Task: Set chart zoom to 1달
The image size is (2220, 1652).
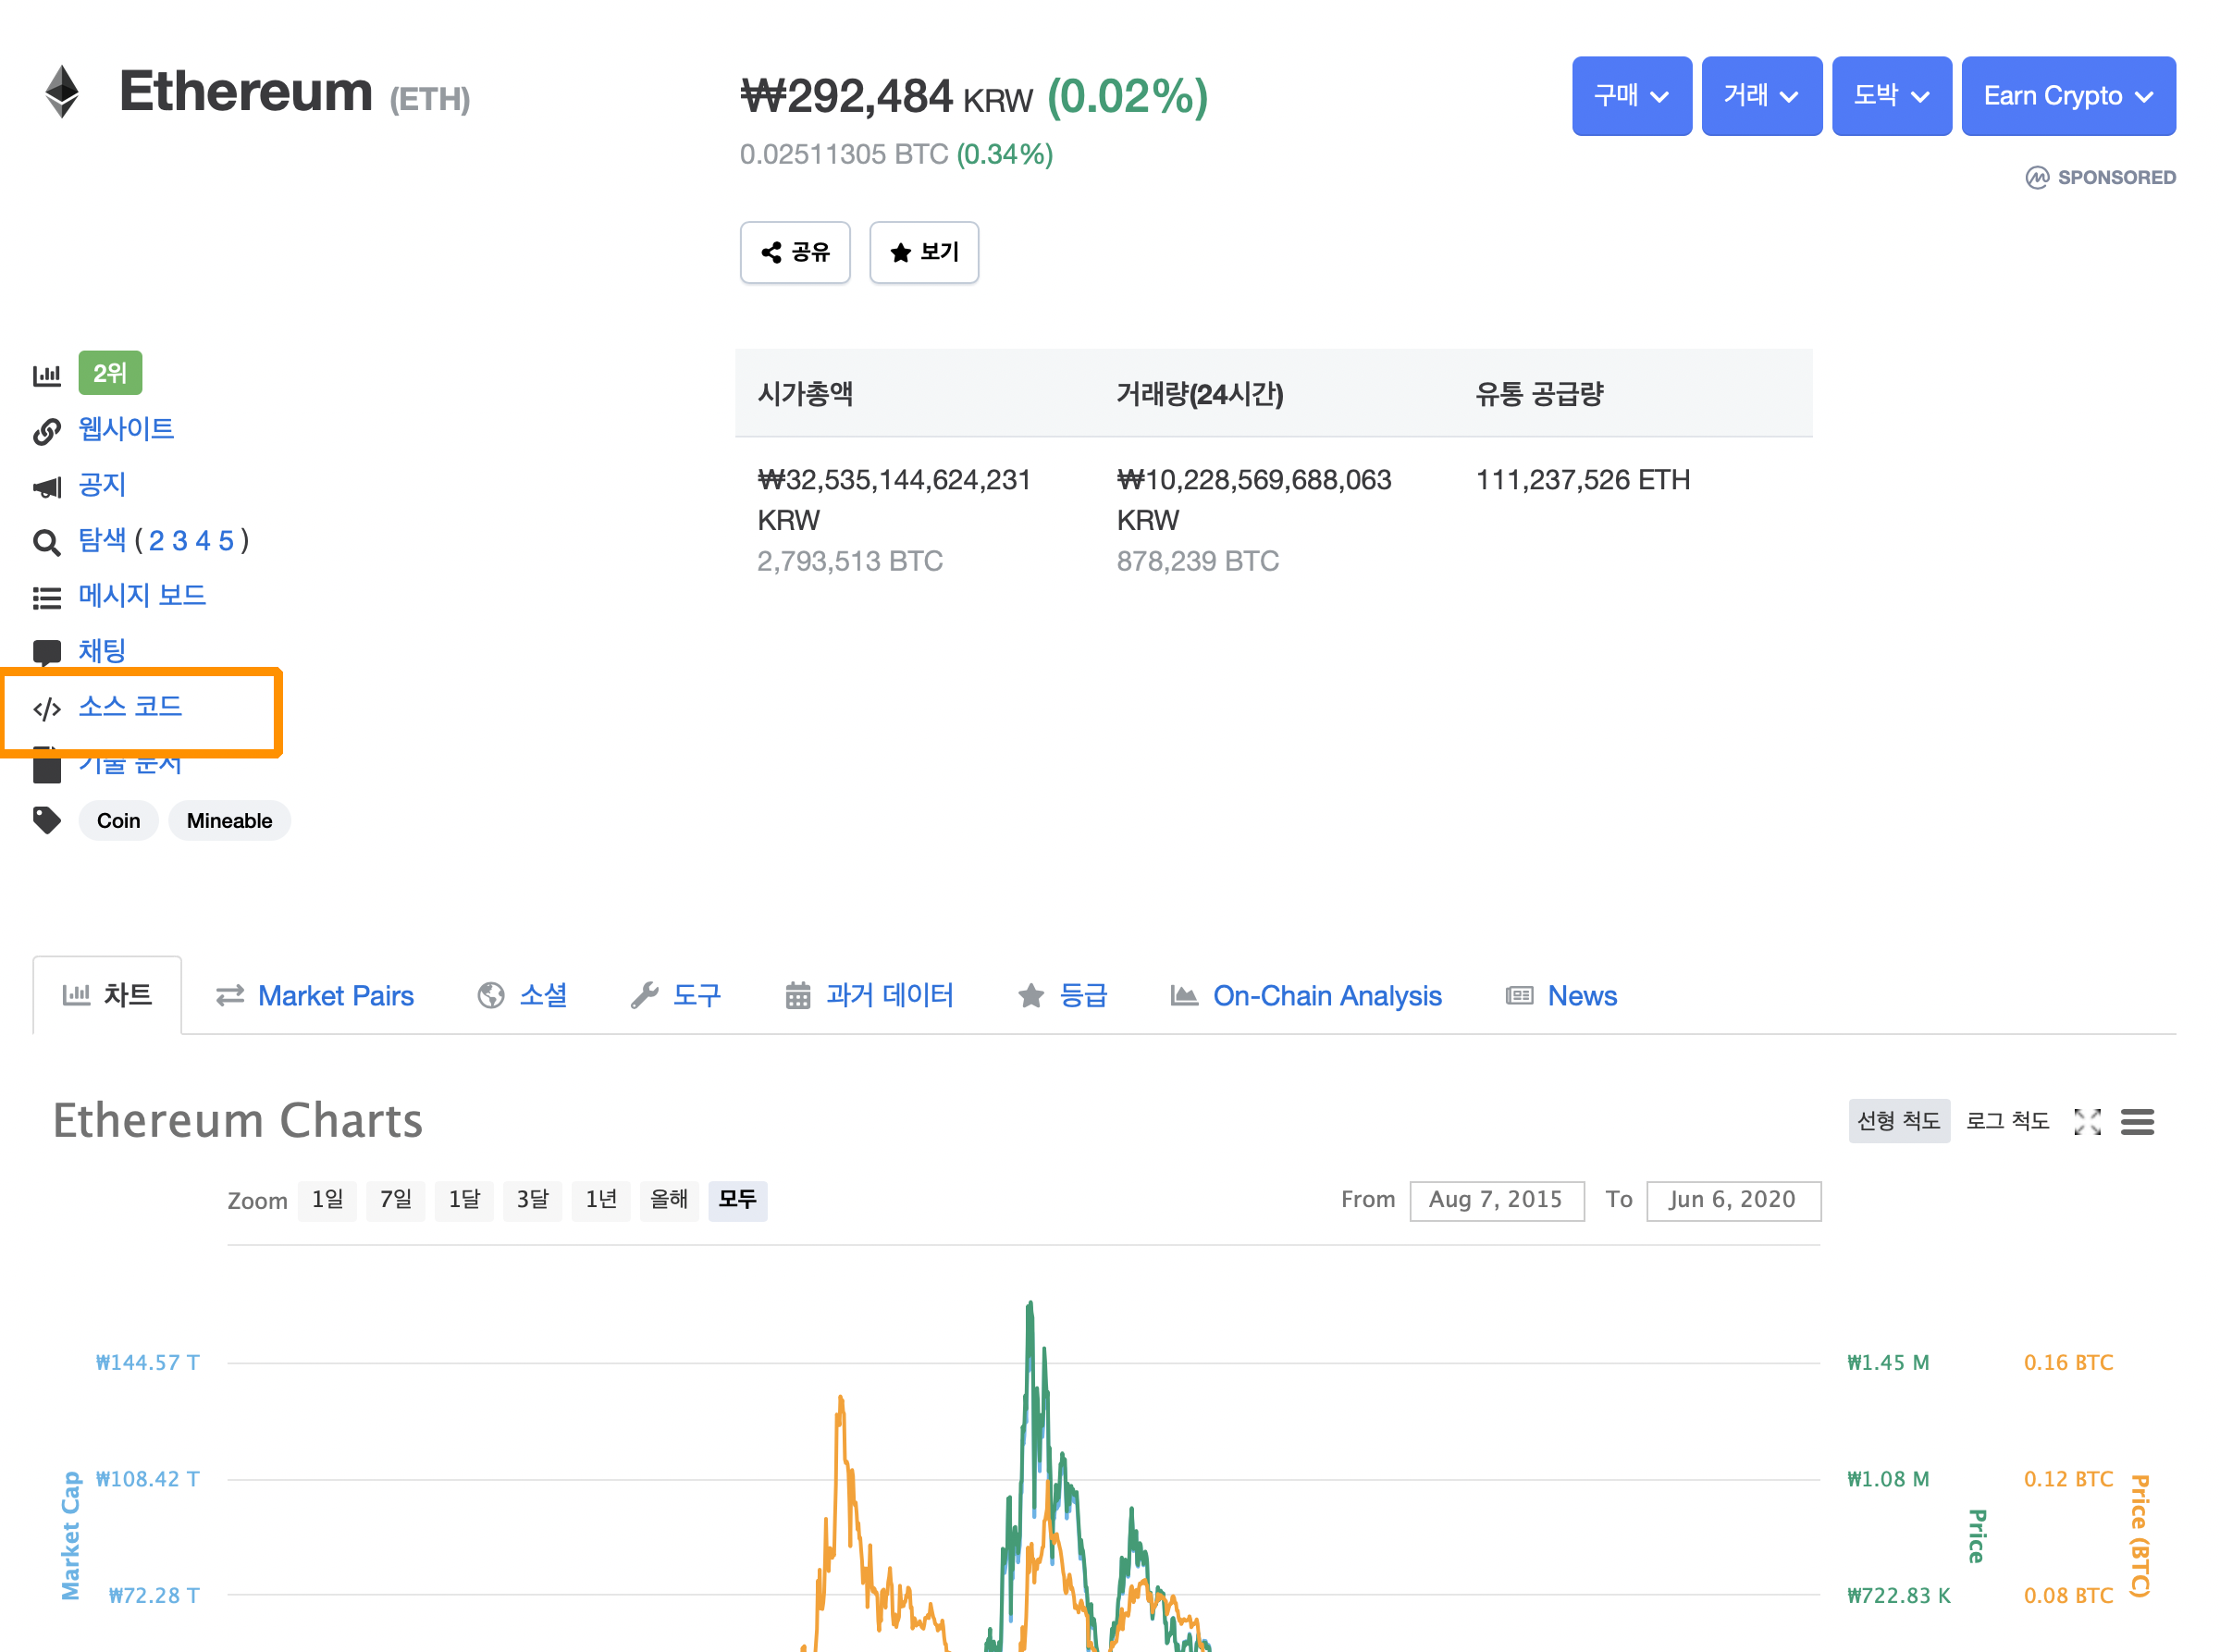Action: [x=464, y=1200]
